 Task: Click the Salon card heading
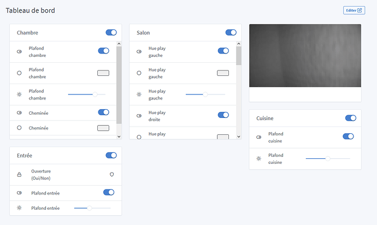click(x=143, y=33)
